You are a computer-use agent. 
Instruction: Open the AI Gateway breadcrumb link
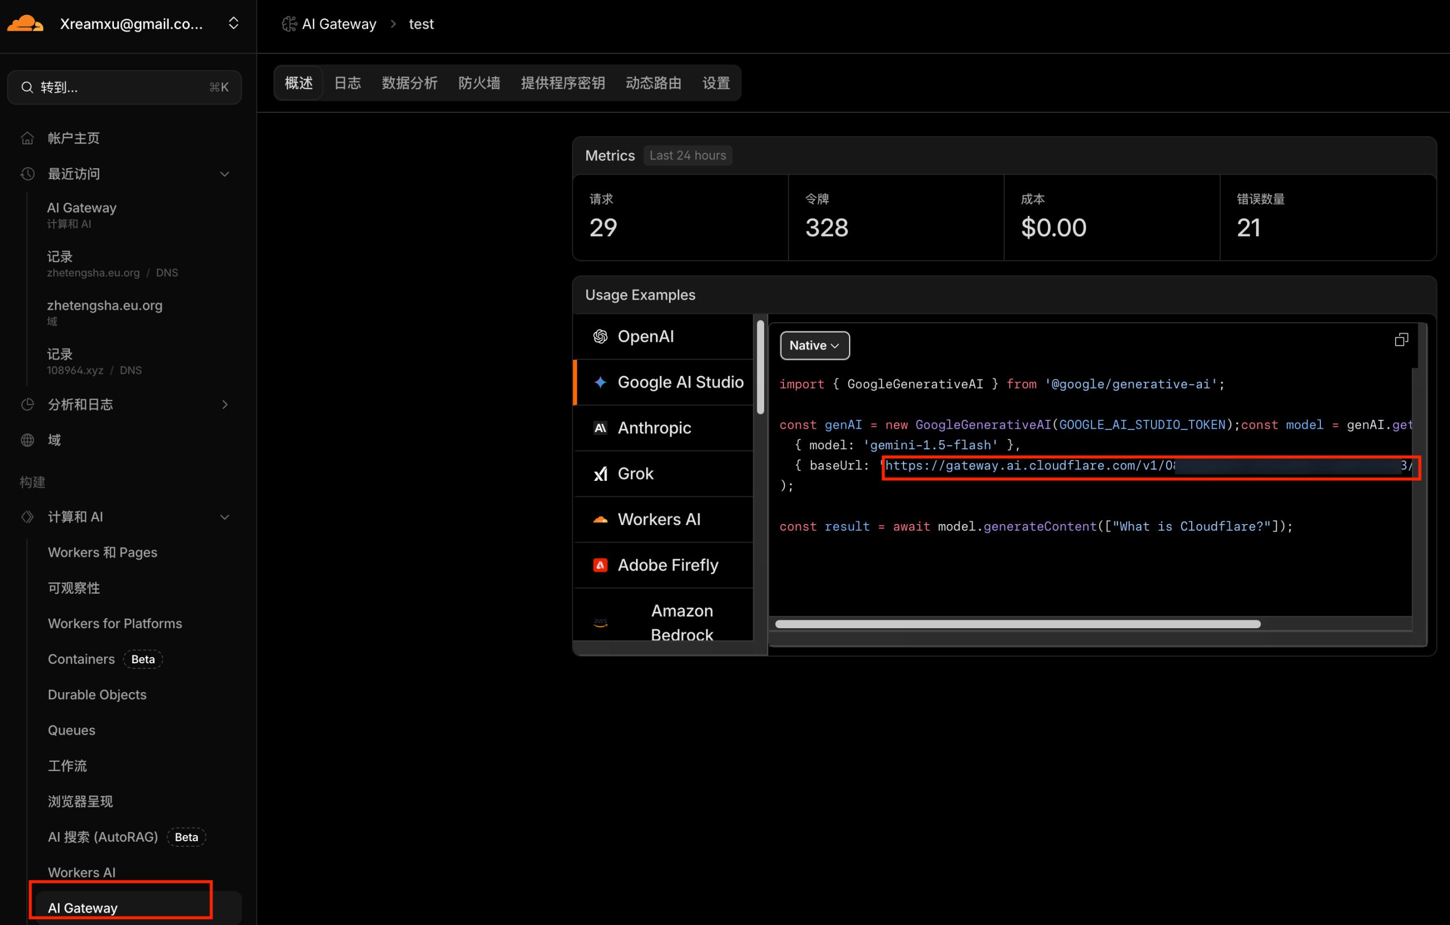tap(339, 23)
